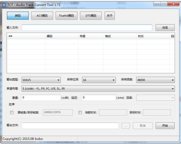Click the Copyright(C) 2015.08 bobo status text
Screen dimensions: 181x144
[23, 139]
